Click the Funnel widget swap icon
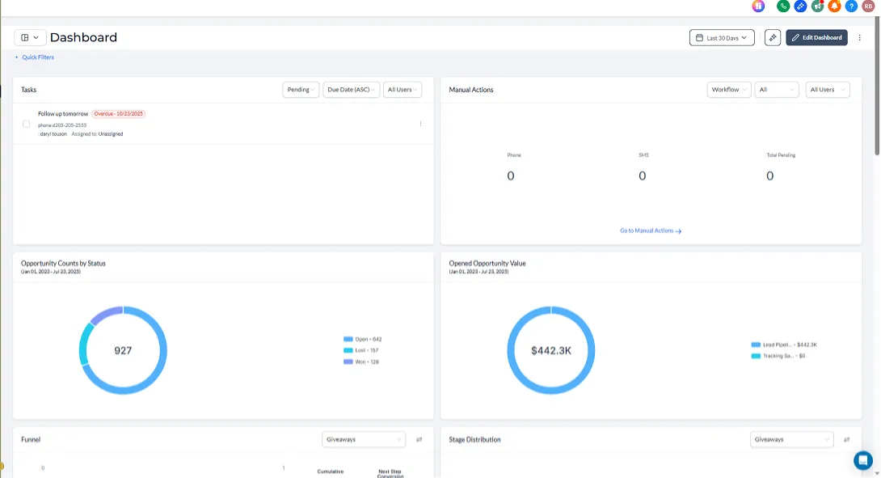 [x=419, y=440]
